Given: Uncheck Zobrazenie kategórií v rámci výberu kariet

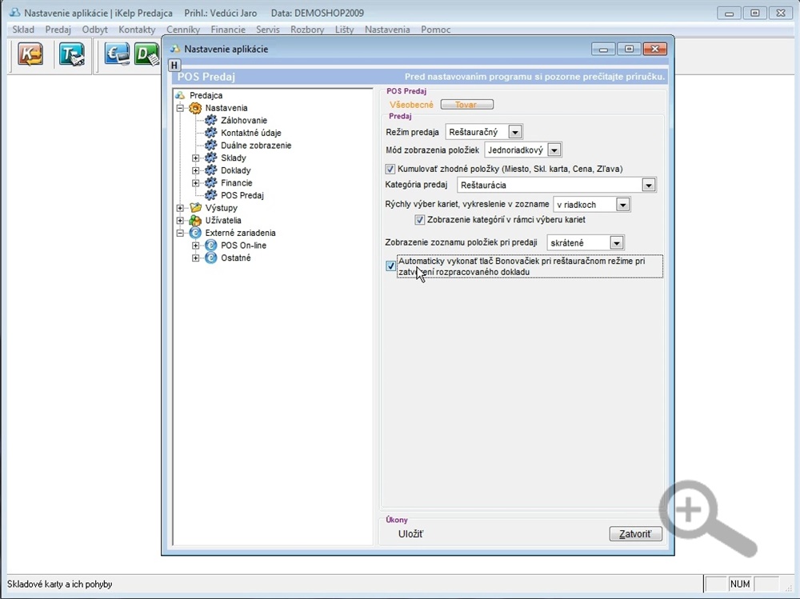Looking at the screenshot, I should tap(420, 220).
